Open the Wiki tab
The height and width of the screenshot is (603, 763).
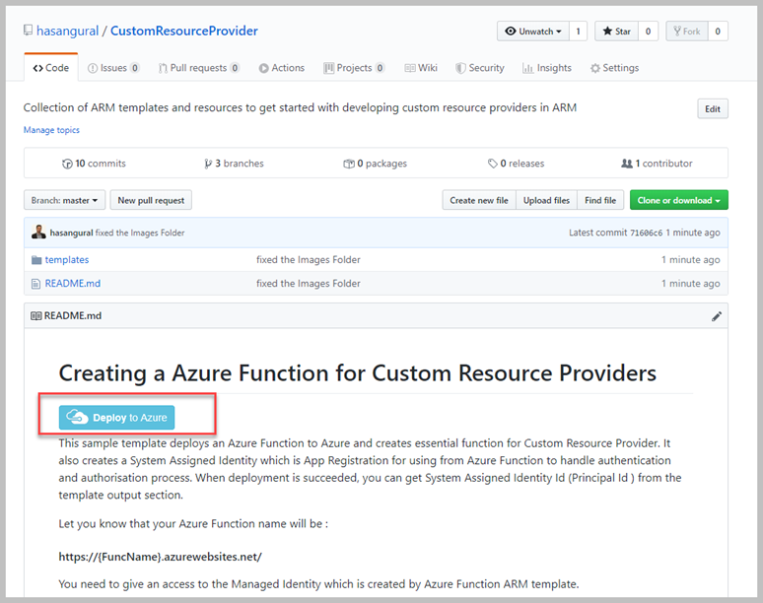click(421, 68)
